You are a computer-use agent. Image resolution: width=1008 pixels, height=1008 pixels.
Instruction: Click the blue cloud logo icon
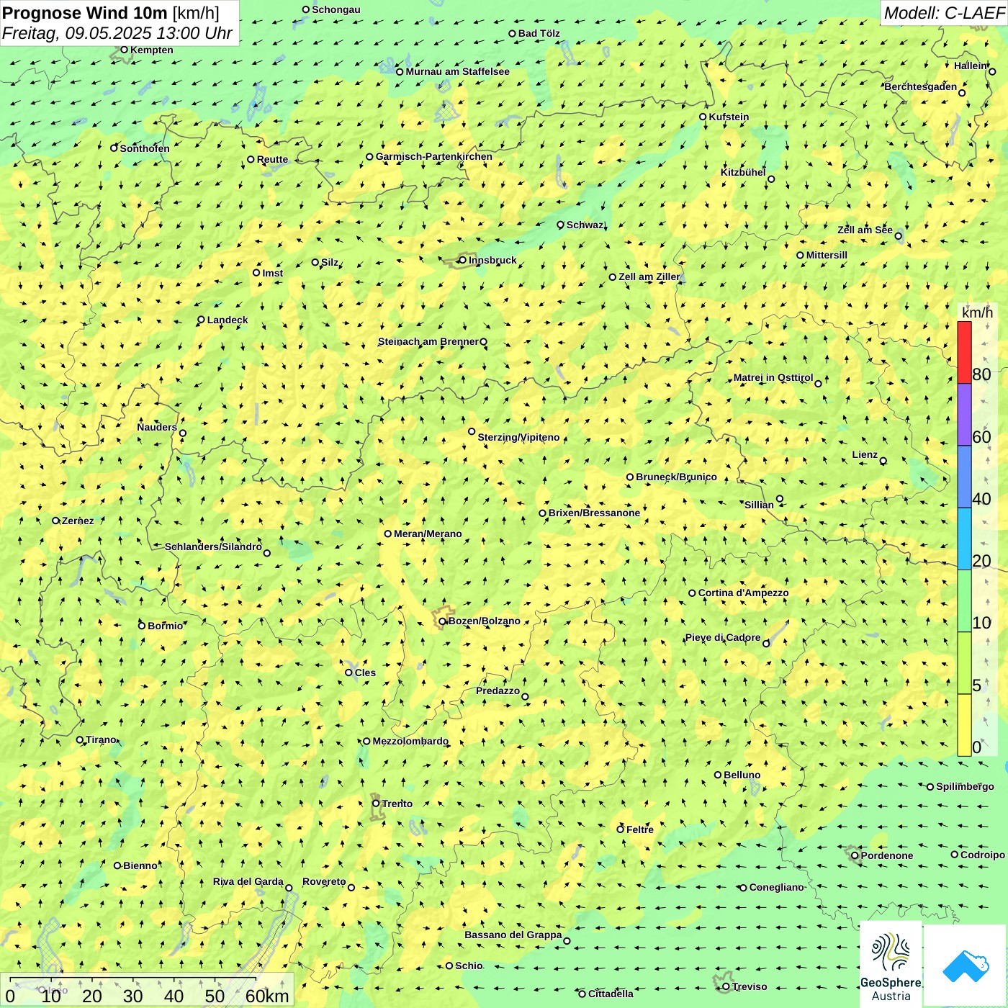click(966, 966)
